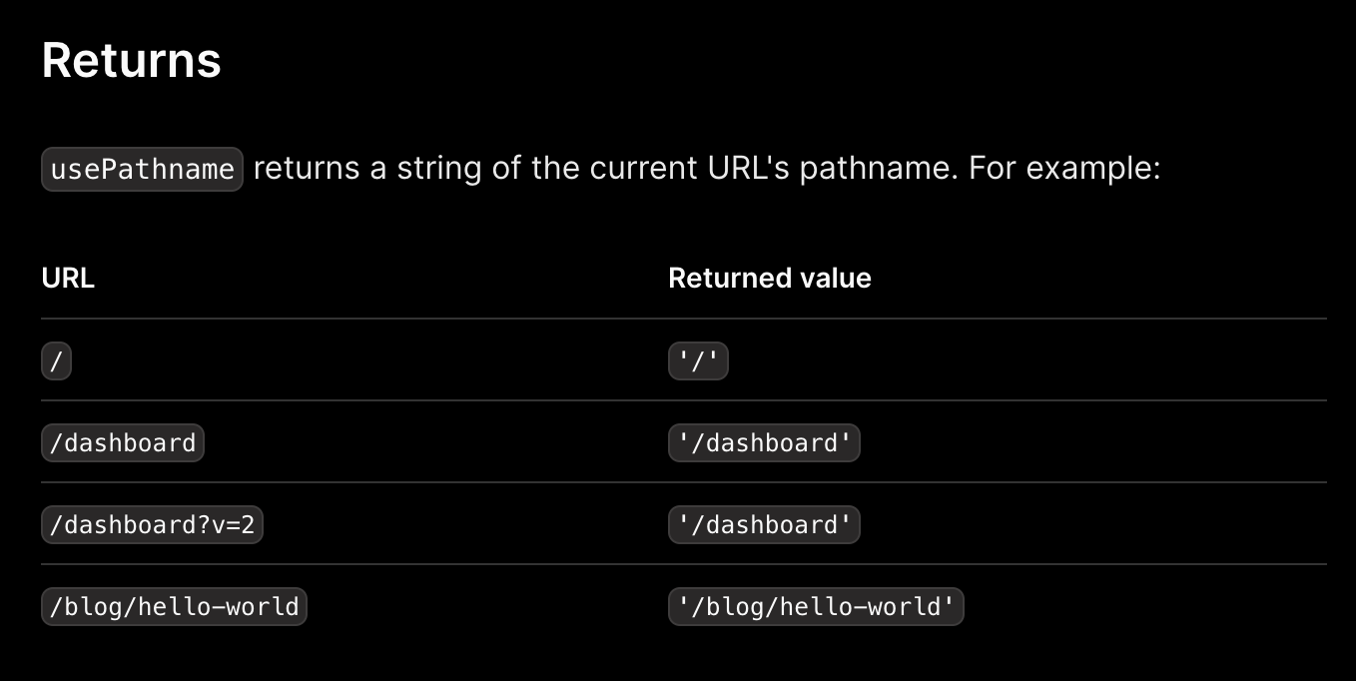
Task: Select the Returned value column header
Action: point(770,278)
